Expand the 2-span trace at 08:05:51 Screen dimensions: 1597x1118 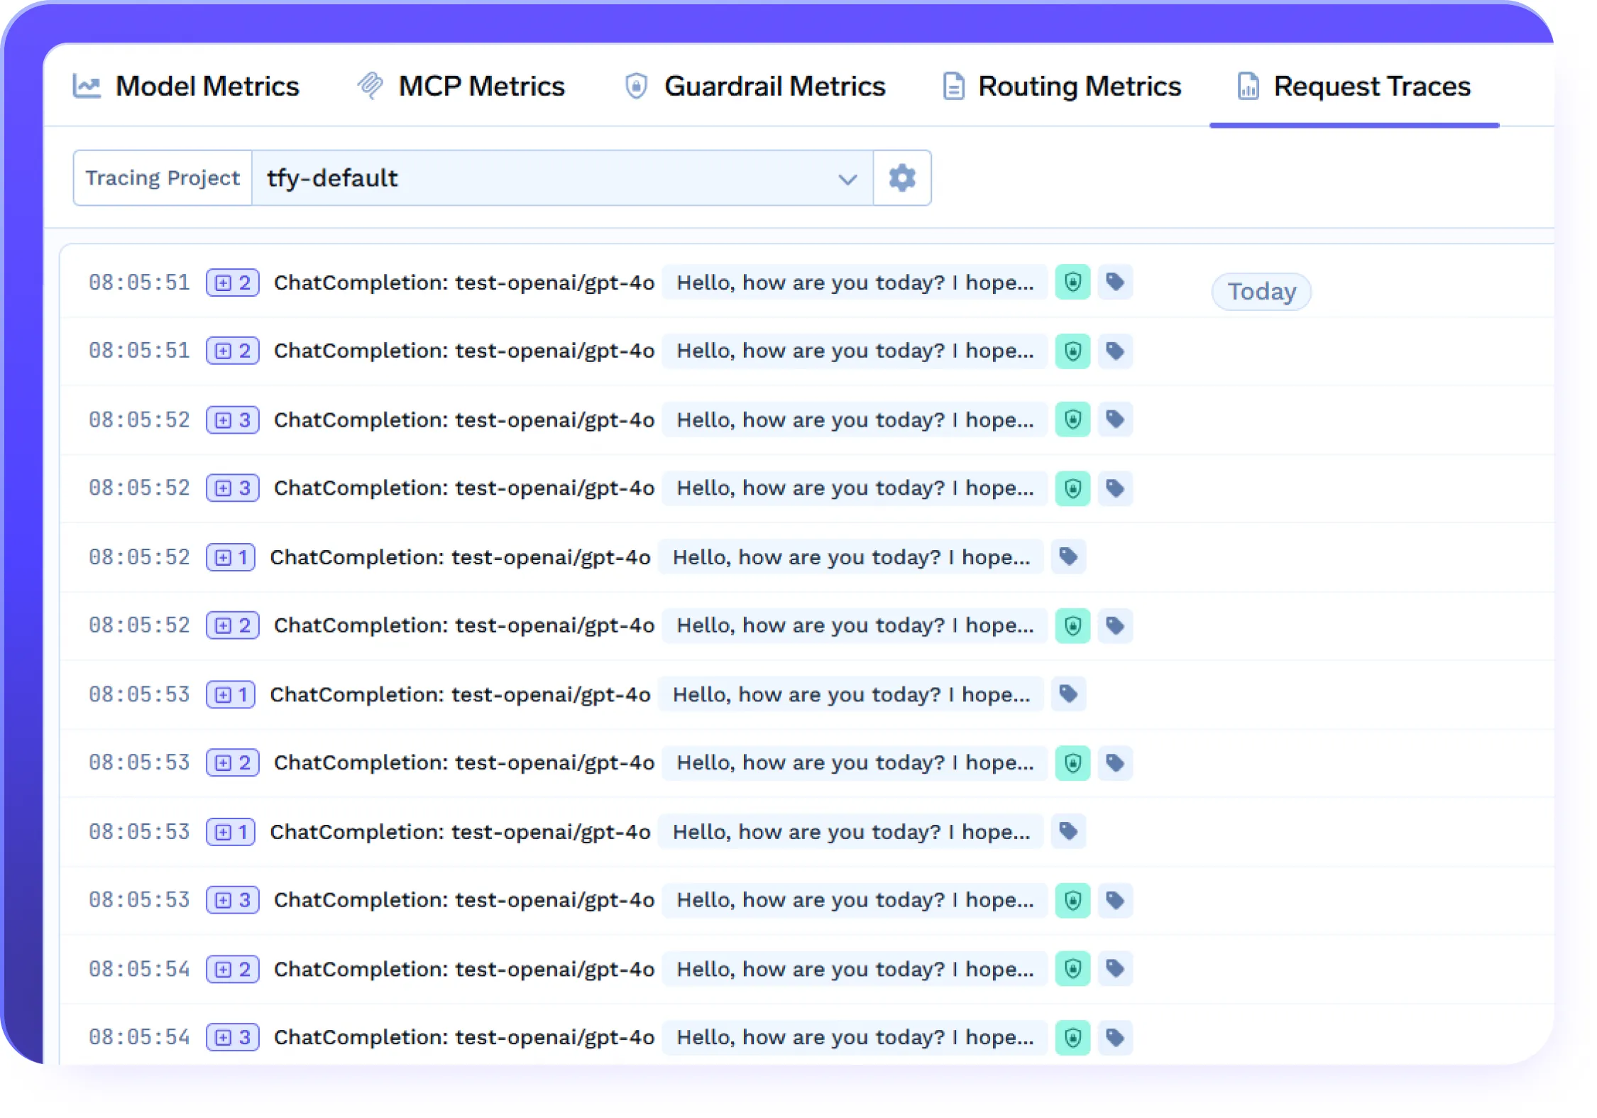(232, 282)
